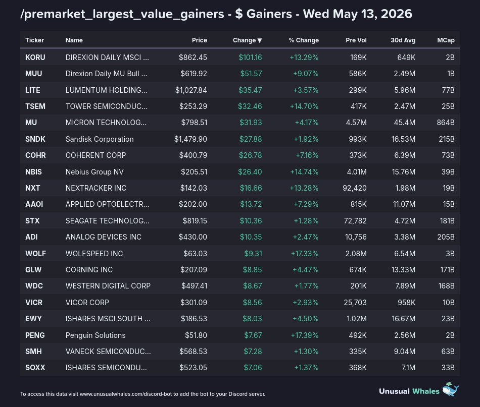The height and width of the screenshot is (407, 480).
Task: Click the 45.4M 30-day average
Action: [x=404, y=123]
